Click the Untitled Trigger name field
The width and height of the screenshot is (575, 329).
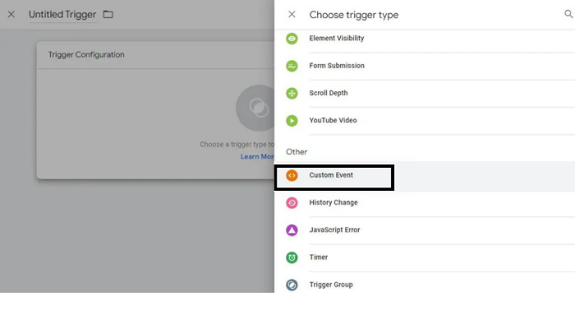62,15
